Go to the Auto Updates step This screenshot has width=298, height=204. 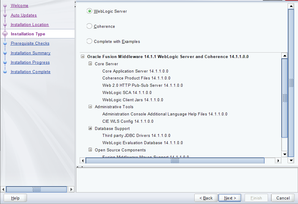(23, 15)
